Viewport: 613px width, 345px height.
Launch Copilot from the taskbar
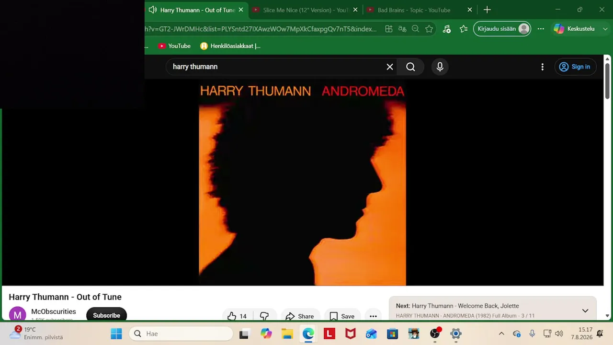(266, 333)
